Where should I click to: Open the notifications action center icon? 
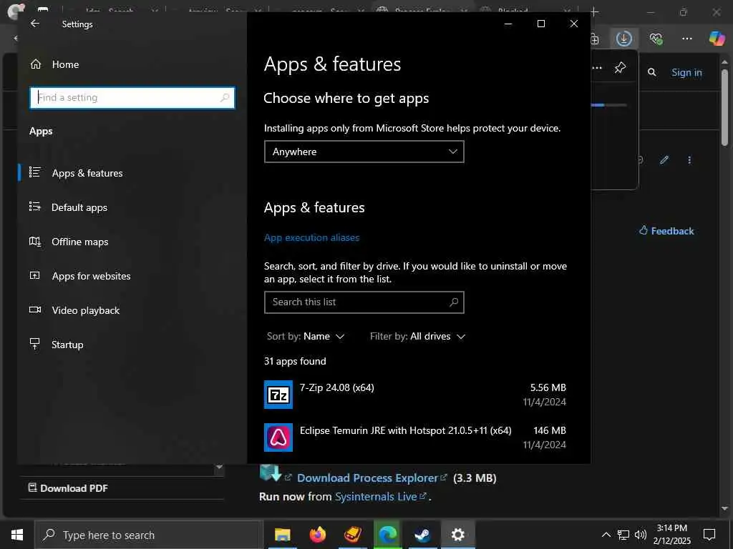tap(709, 535)
